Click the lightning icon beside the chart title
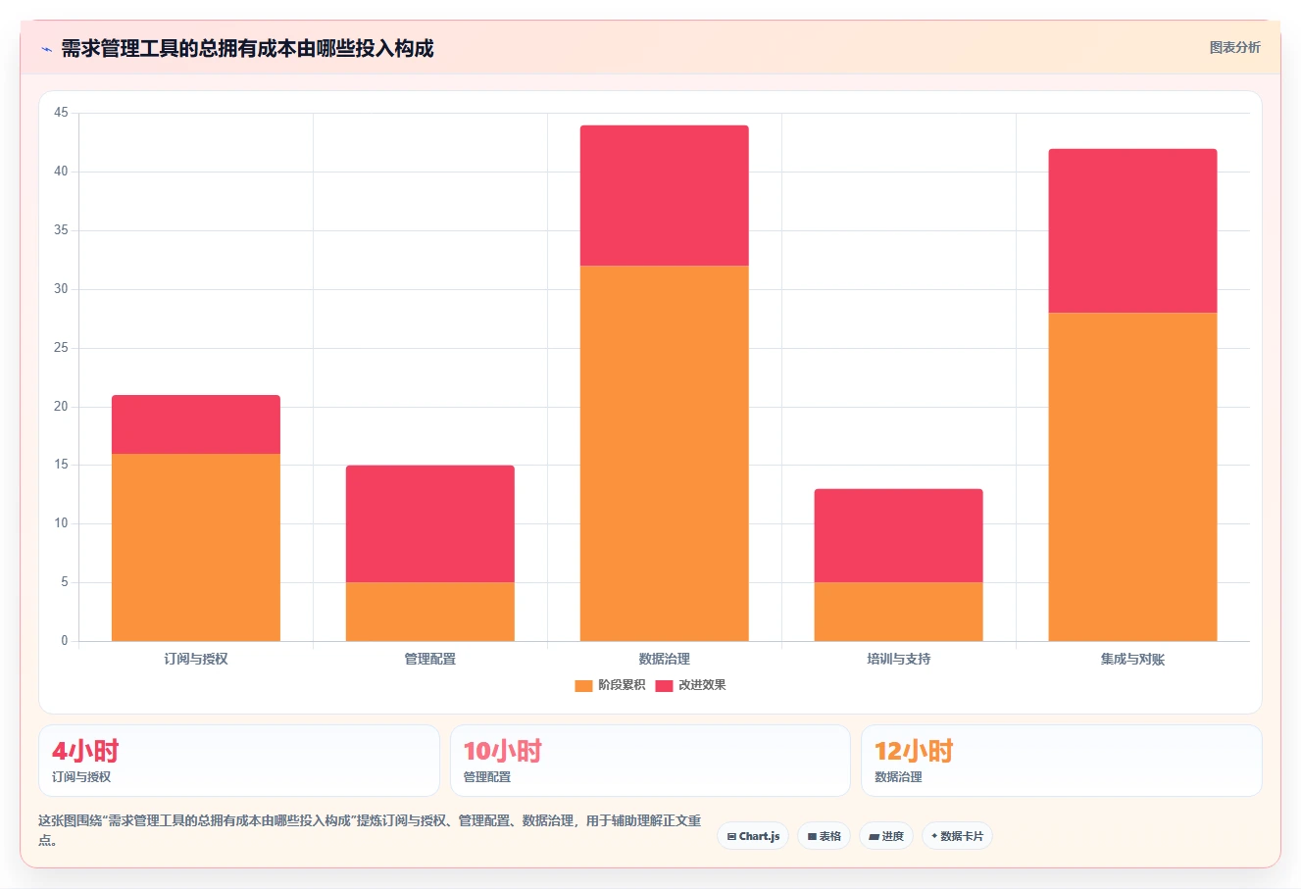The width and height of the screenshot is (1301, 889). coord(46,49)
